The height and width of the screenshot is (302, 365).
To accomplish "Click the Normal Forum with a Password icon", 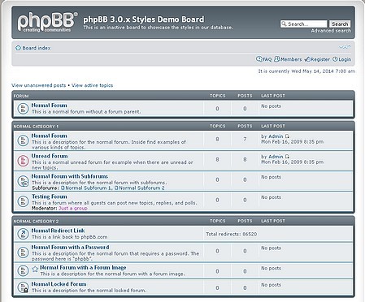I will (23, 252).
